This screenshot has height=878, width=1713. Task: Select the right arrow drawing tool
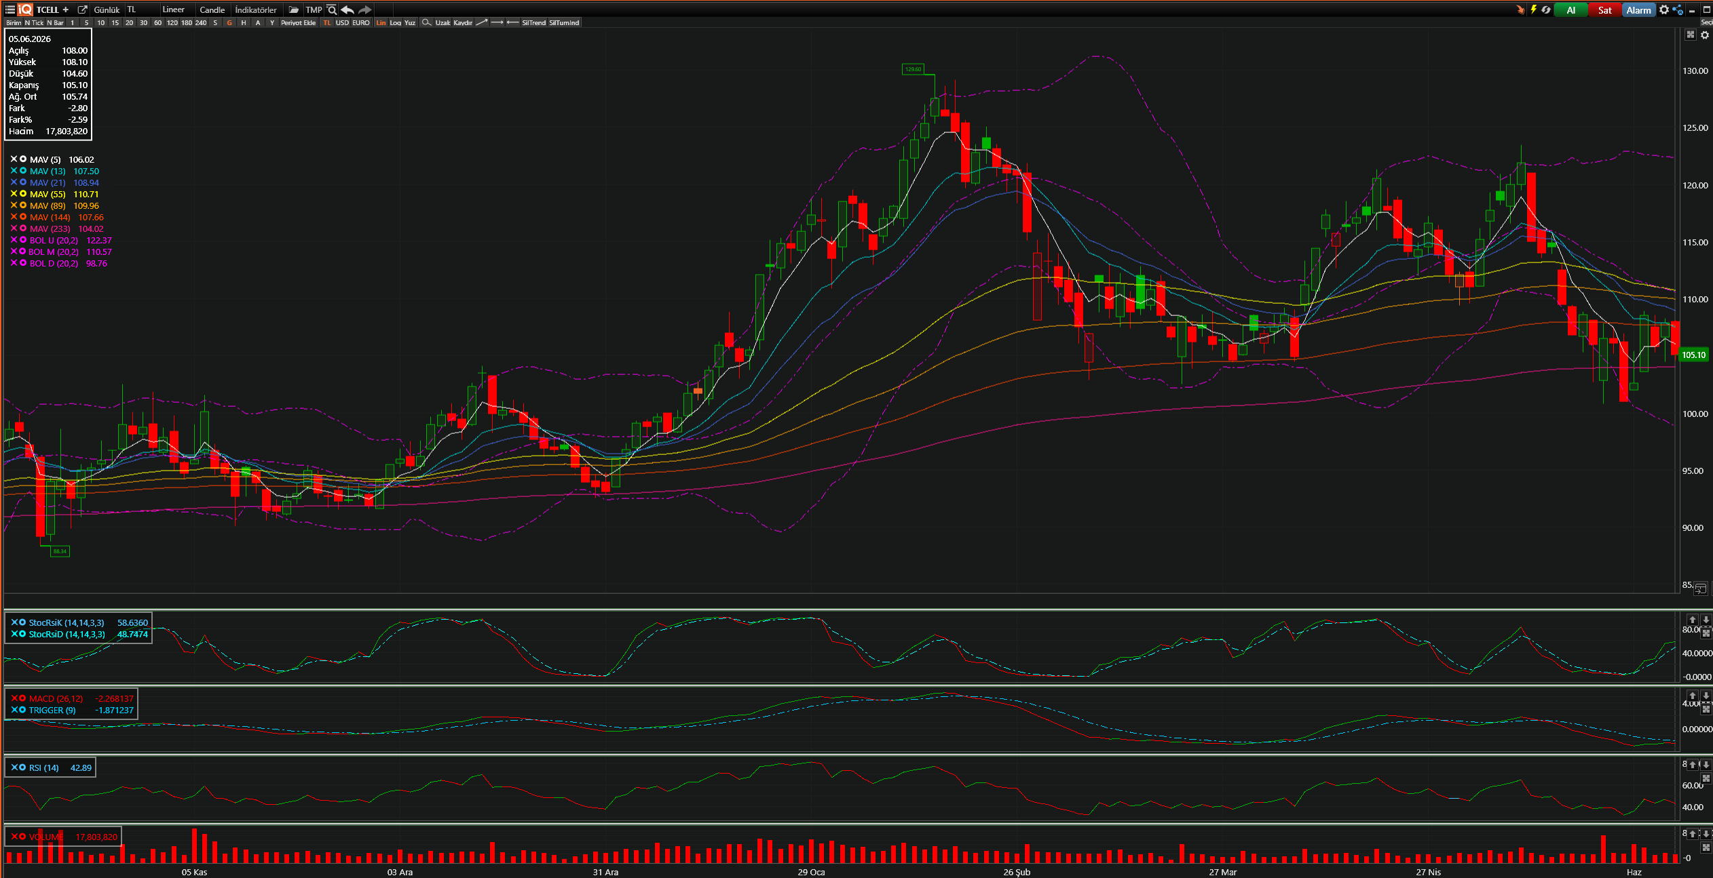497,22
